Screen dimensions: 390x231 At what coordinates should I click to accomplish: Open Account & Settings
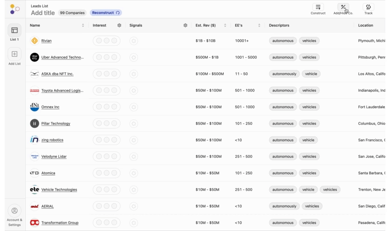15,215
